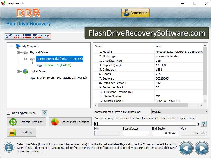
Task: Click the left handle of the sector slider
Action: [96, 124]
